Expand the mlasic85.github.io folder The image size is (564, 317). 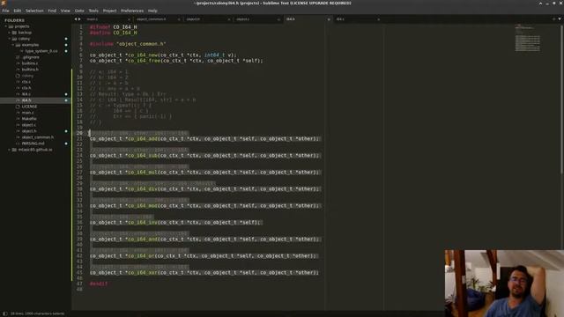pos(10,150)
